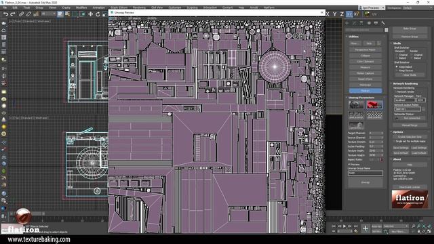The width and height of the screenshot is (434, 244).
Task: Activate the Select and Rotate tool
Action: (x=98, y=14)
